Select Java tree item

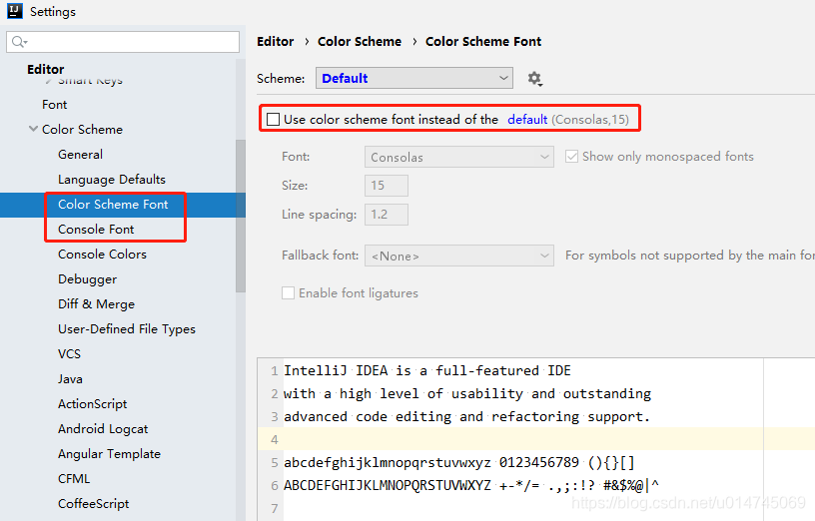coord(70,378)
